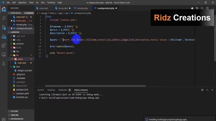Expand the .dart_tool folder

(21, 36)
